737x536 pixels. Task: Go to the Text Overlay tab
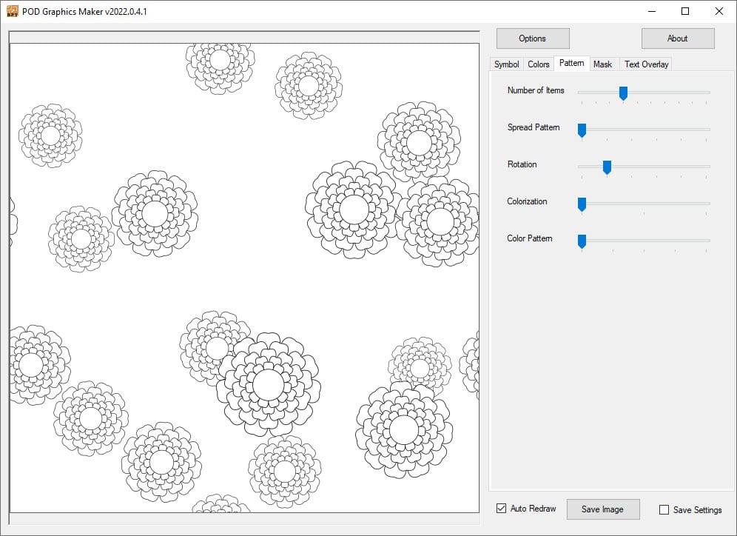pos(646,64)
